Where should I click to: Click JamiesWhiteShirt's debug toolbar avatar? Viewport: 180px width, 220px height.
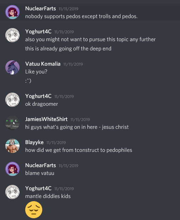click(12, 123)
